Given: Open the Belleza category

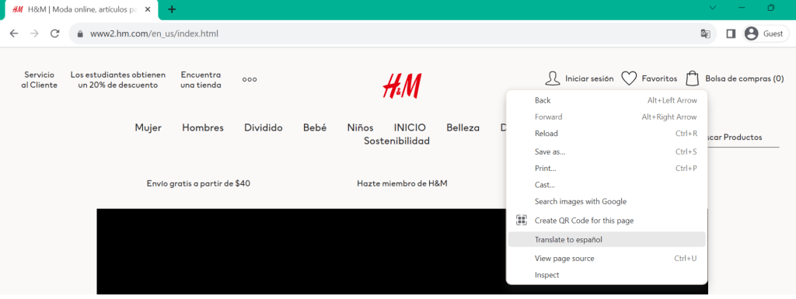Looking at the screenshot, I should click(x=463, y=127).
